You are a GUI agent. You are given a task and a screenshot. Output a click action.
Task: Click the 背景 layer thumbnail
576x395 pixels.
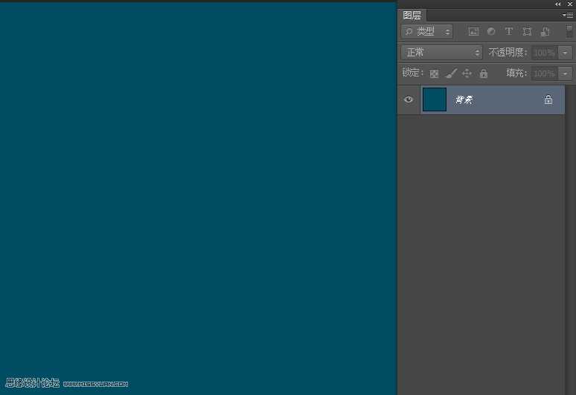(435, 99)
